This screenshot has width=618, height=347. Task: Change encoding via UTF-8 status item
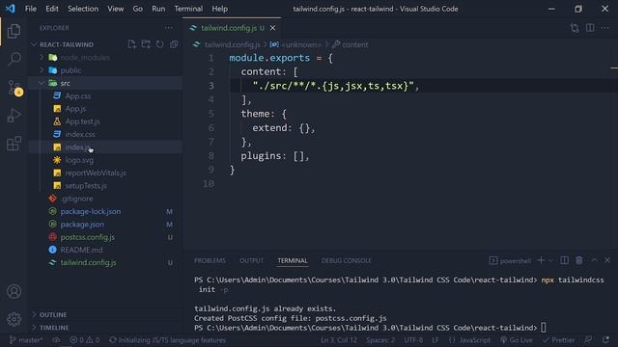click(413, 340)
